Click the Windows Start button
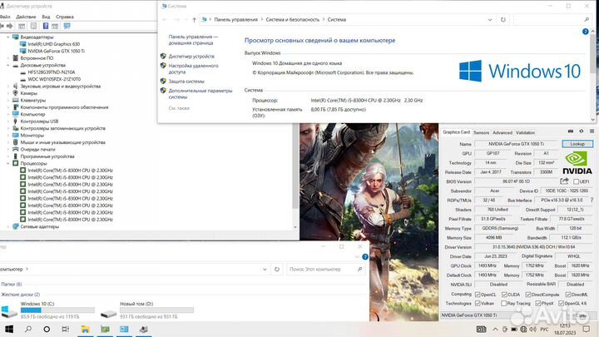The width and height of the screenshot is (599, 337). [7, 330]
